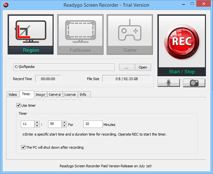Screen dimensions: 213x174
Task: Click the Readygo app icon in title bar
Action: (6, 5)
